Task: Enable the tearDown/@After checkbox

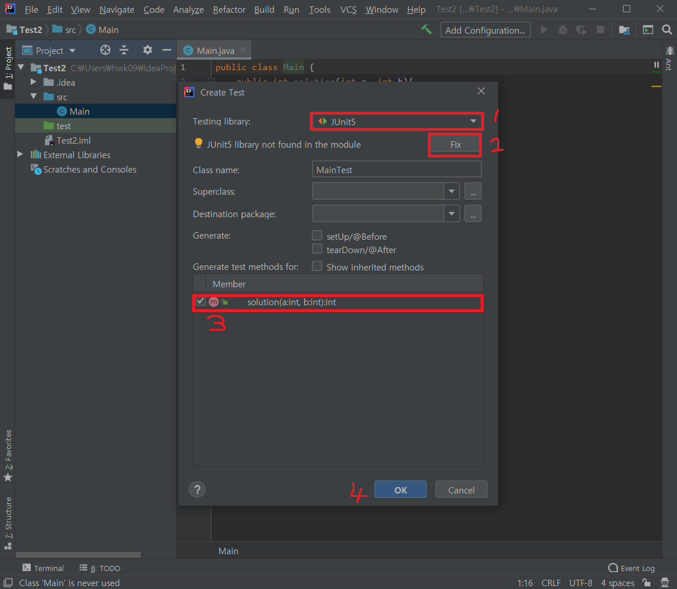Action: pos(317,249)
